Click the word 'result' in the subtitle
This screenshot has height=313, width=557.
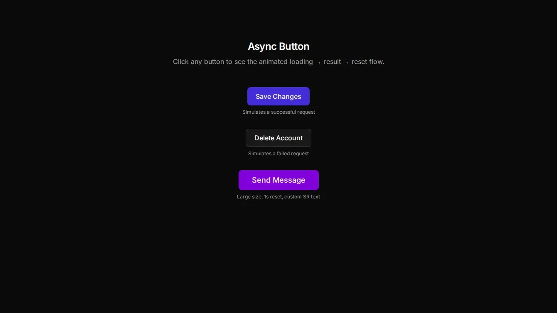pos(332,62)
